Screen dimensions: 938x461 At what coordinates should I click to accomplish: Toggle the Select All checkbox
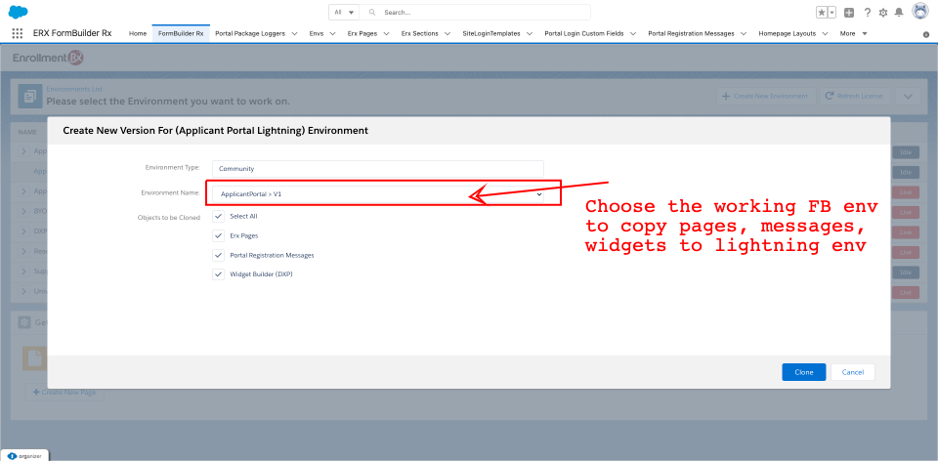tap(218, 216)
